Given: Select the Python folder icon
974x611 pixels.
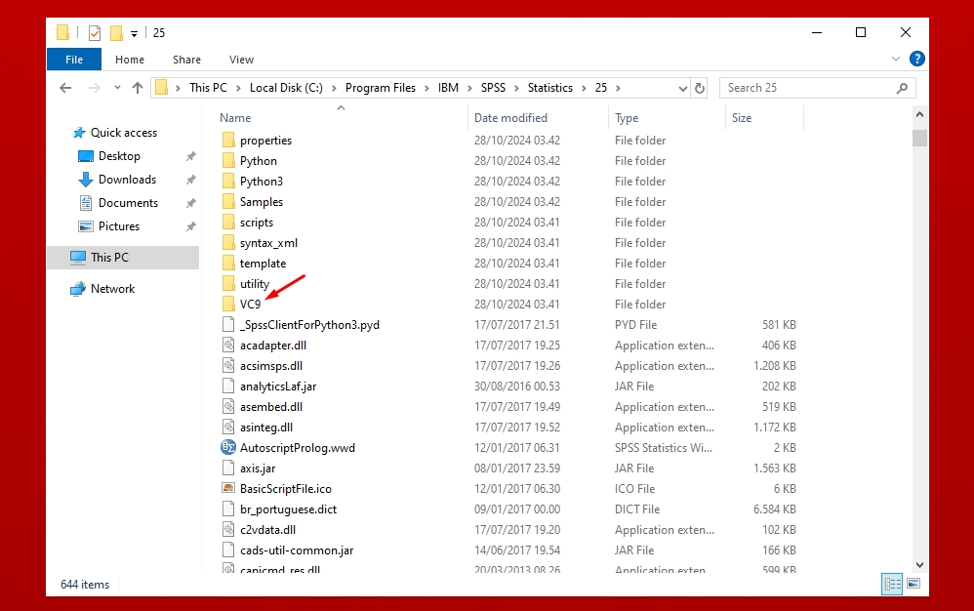Looking at the screenshot, I should pos(228,160).
